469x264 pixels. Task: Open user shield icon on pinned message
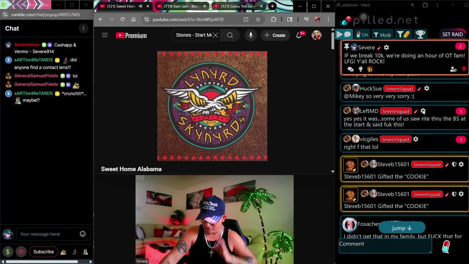[x=453, y=69]
